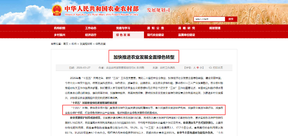Go to 党建与学习 section
Image resolution: width=288 pixels, height=136 pixels.
click(123, 28)
